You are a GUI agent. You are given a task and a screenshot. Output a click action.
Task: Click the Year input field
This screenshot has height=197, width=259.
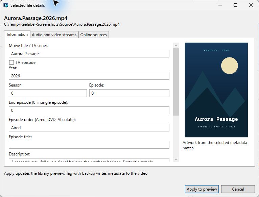coord(89,76)
